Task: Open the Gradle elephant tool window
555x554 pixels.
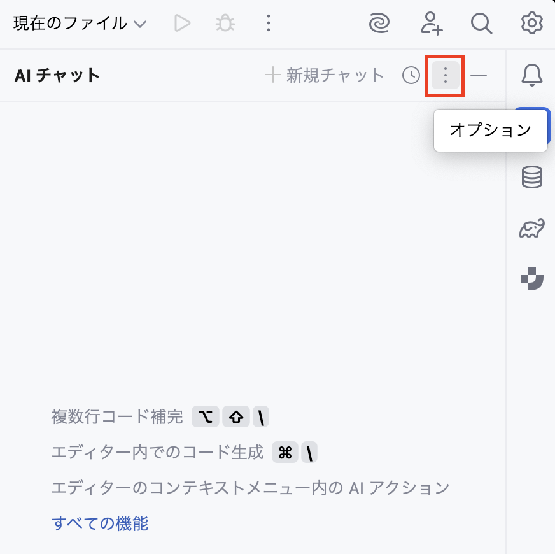Action: point(532,228)
